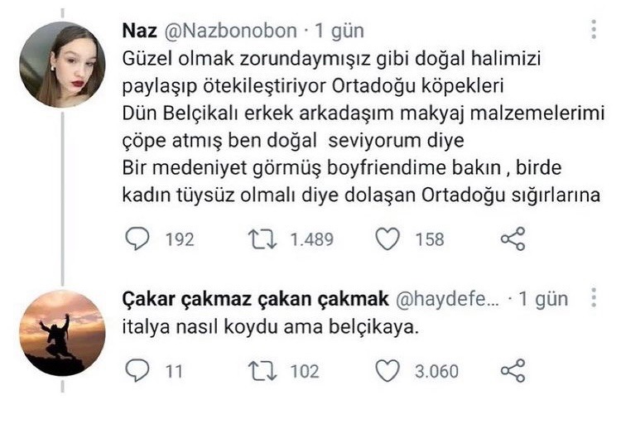Open the 'italya nasıl koydu' reply text
This screenshot has width=621, height=429.
tap(272, 330)
